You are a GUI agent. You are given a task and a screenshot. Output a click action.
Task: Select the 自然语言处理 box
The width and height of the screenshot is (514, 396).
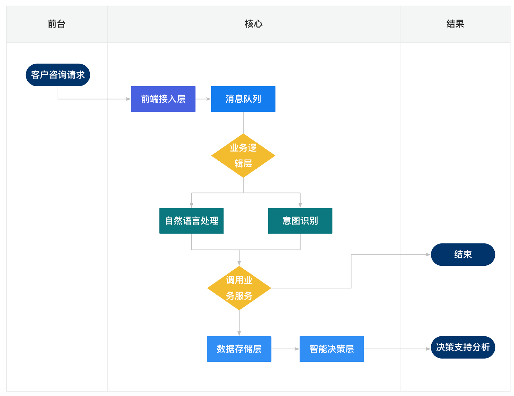point(191,221)
